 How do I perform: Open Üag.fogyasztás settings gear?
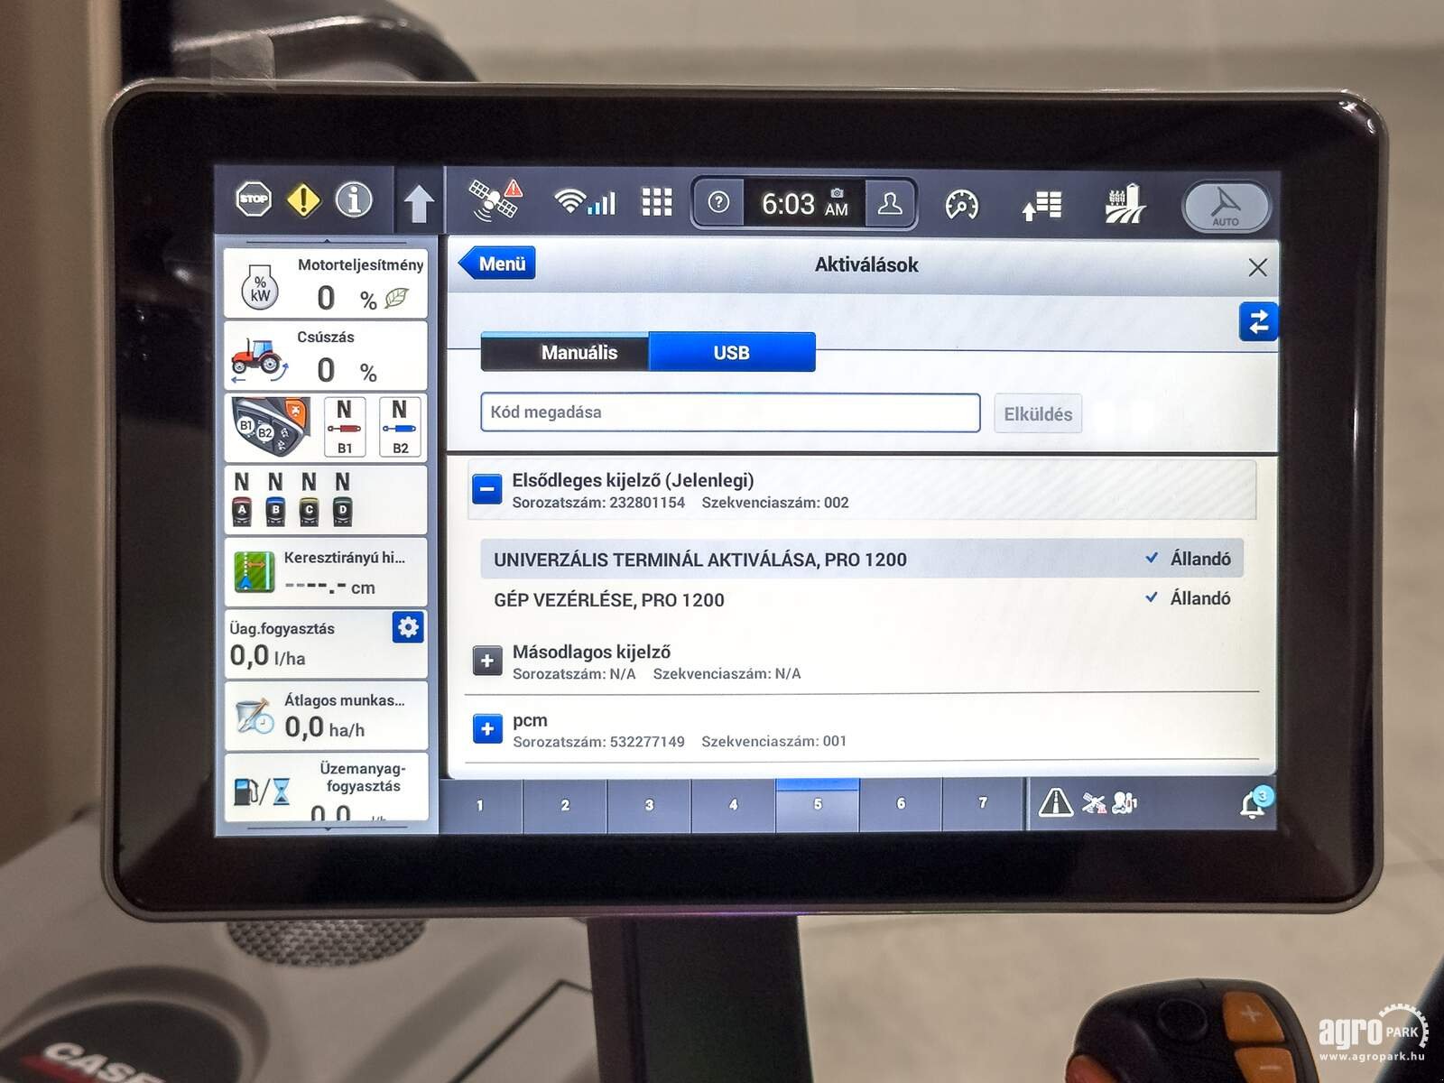click(x=408, y=627)
